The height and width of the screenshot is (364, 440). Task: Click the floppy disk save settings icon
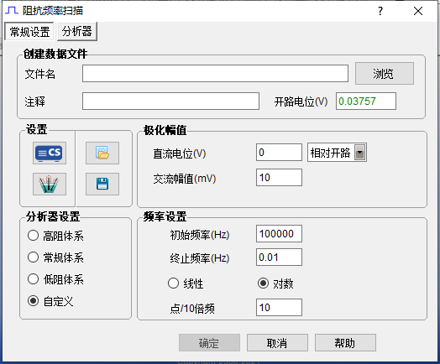[102, 185]
